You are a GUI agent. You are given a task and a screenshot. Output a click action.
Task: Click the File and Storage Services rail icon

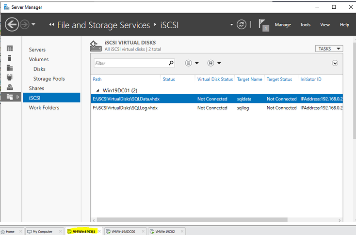click(x=10, y=97)
